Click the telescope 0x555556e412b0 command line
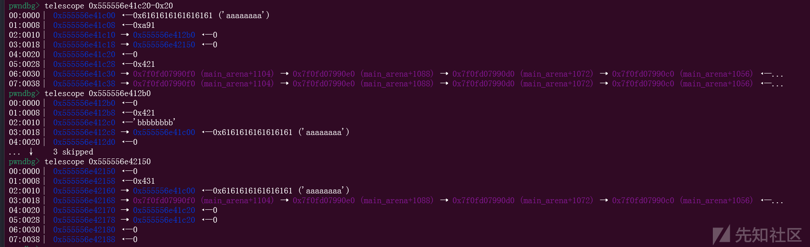This screenshot has height=247, width=810. 98,93
